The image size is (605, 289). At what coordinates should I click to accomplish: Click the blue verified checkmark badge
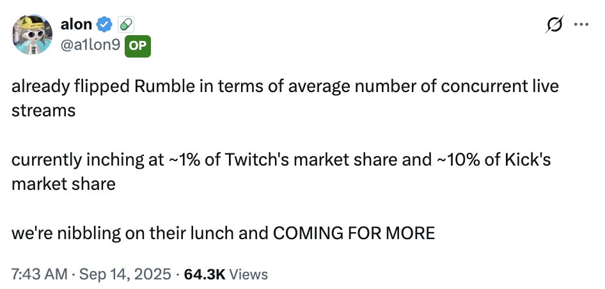click(x=105, y=25)
